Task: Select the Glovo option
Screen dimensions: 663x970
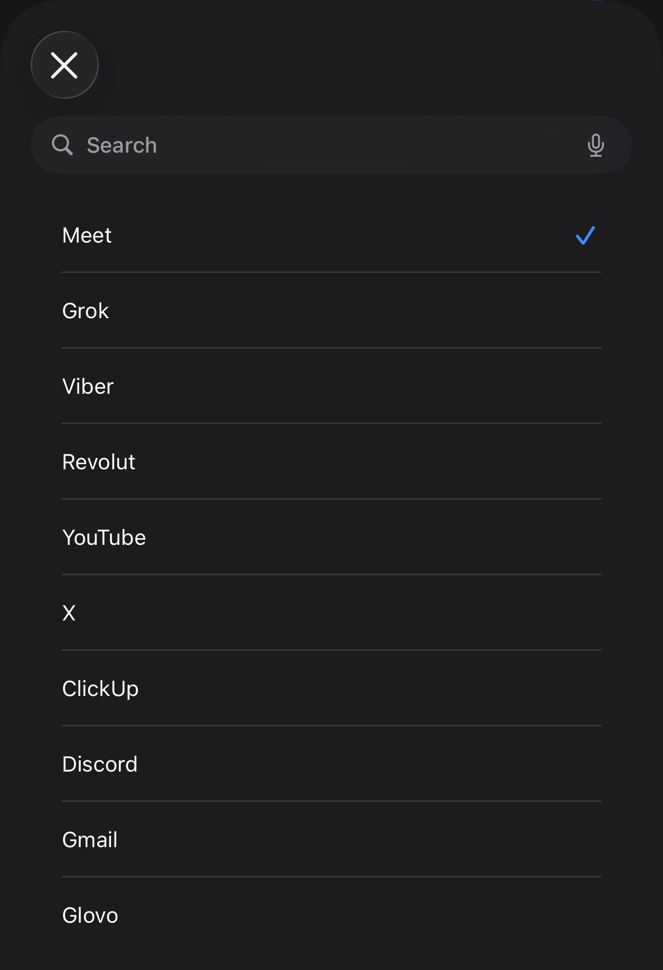Action: tap(90, 916)
